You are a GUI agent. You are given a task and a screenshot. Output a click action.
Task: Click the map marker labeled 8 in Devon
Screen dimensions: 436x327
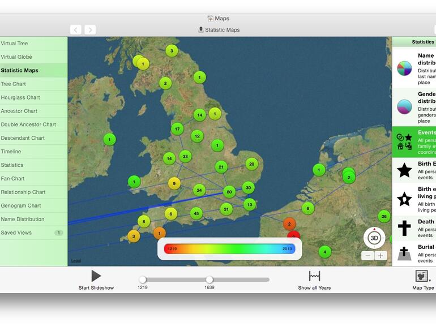[144, 221]
